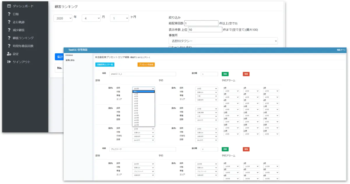This screenshot has height=184, width=350.
Task: Select the highlighted 無し option in the open list
Action: point(143,91)
